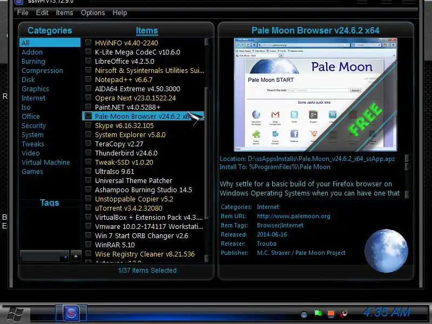The height and width of the screenshot is (324, 432).
Task: Open the Pale Moon screenshot preview
Action: [x=315, y=95]
